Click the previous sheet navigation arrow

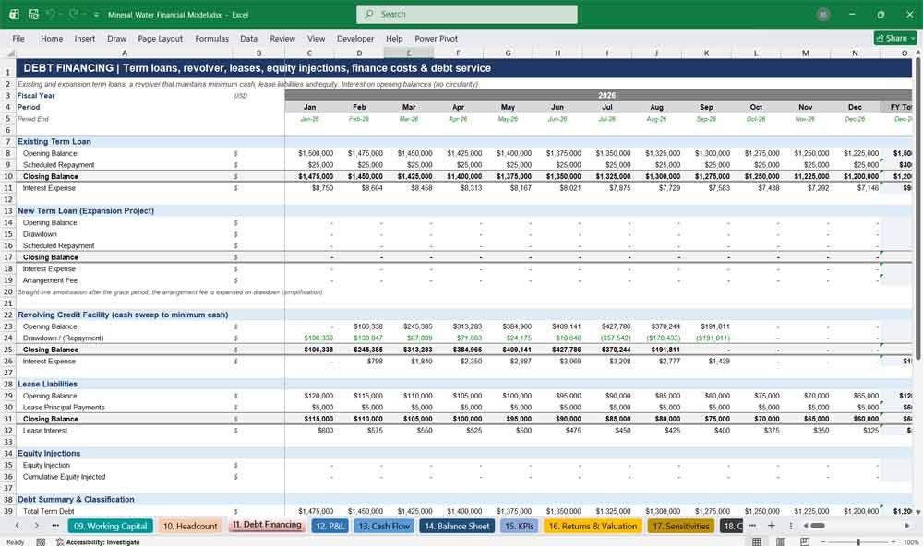coord(18,526)
